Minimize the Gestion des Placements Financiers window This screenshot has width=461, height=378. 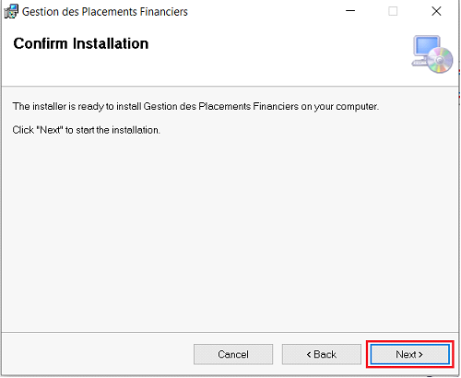coord(350,11)
